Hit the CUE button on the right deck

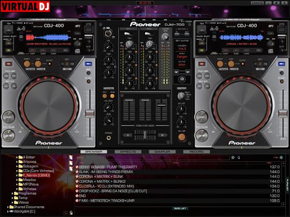click(201, 117)
